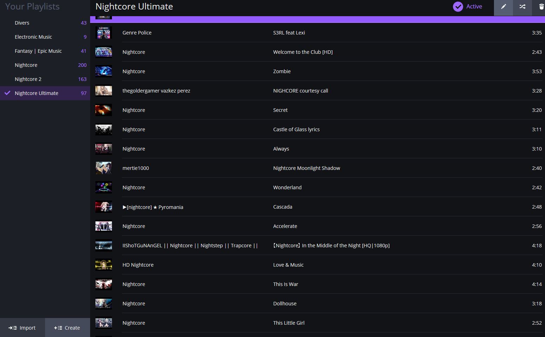Toggle the Active playlist checkmark
545x337 pixels.
[x=458, y=7]
